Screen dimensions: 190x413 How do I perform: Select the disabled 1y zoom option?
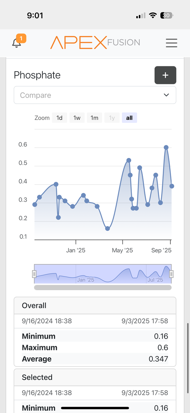(112, 118)
